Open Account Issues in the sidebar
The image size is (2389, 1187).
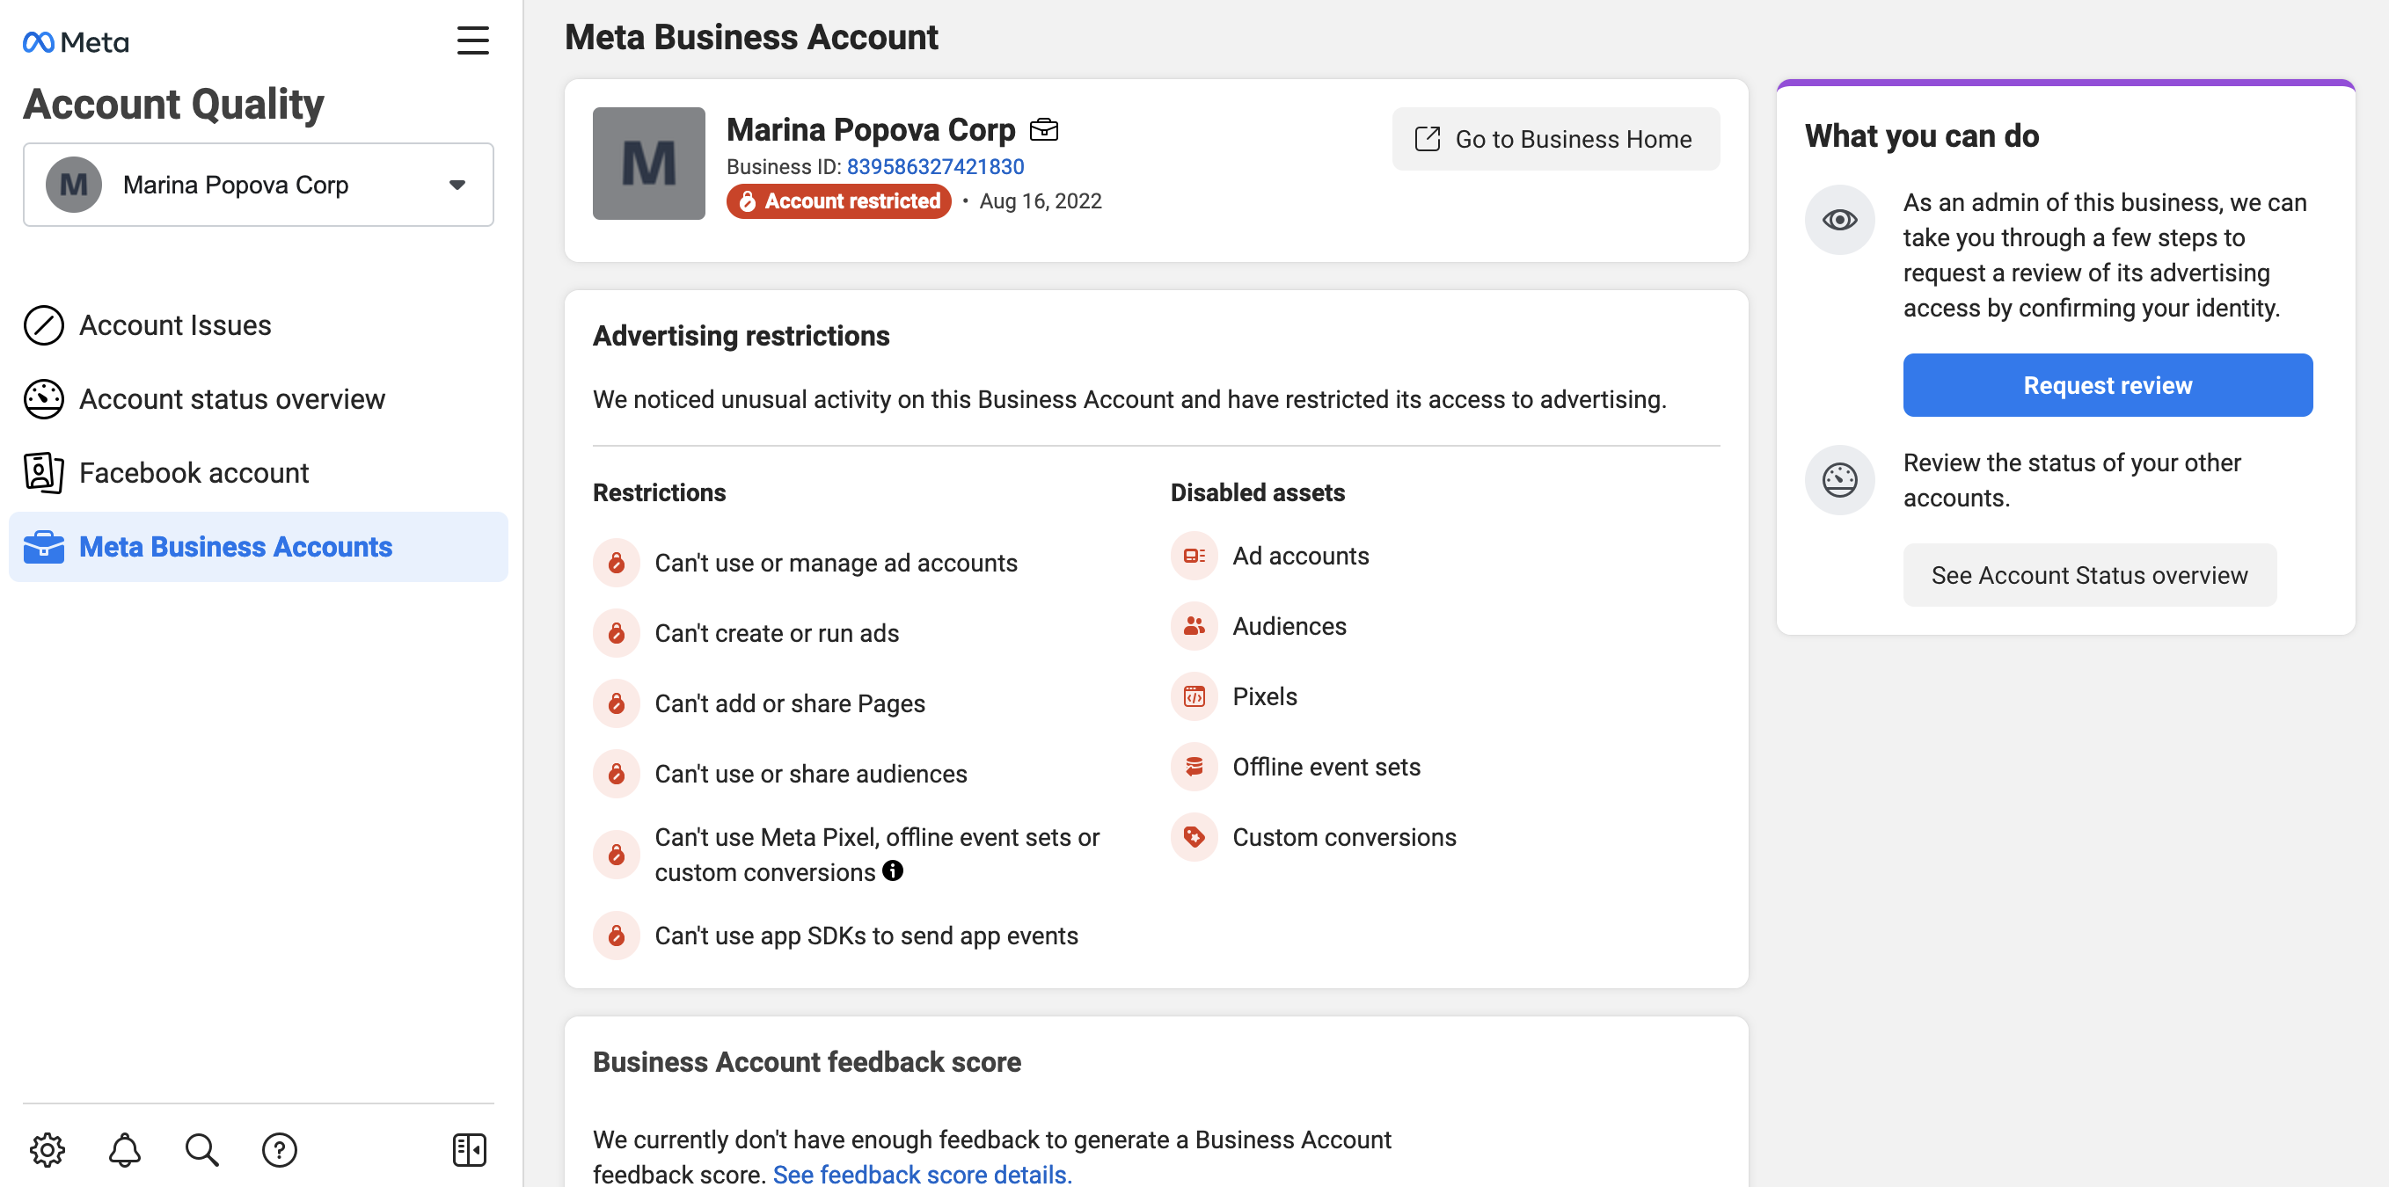pyautogui.click(x=259, y=325)
